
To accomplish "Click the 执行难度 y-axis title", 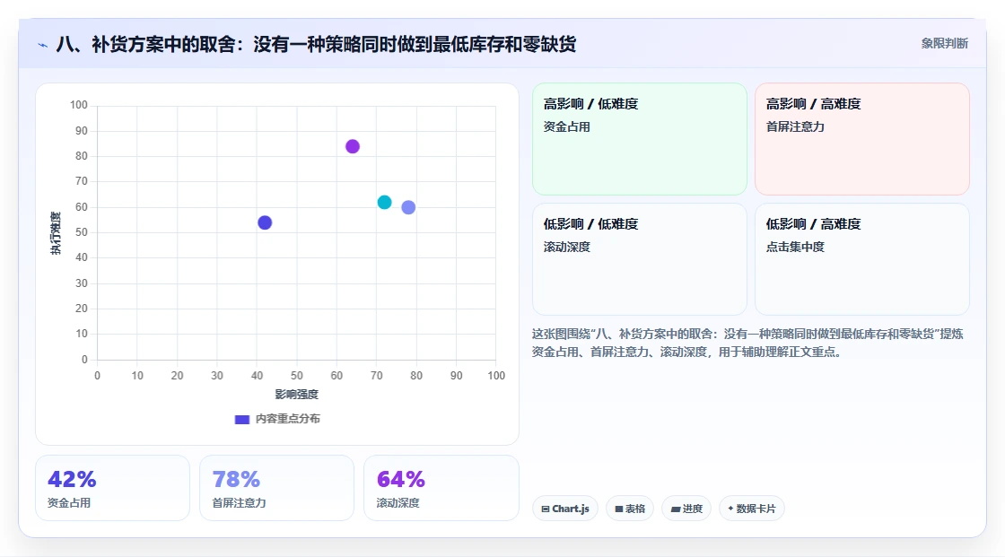I will [56, 233].
